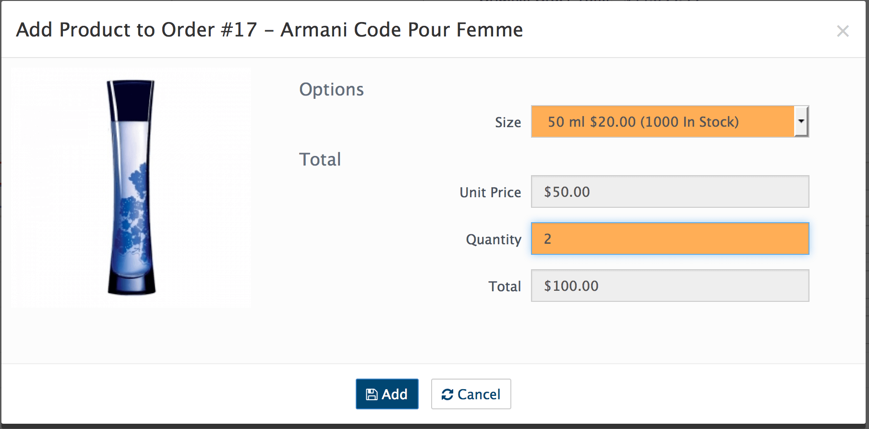The image size is (869, 429).
Task: Click the refresh arrows icon on Cancel
Action: pyautogui.click(x=447, y=394)
